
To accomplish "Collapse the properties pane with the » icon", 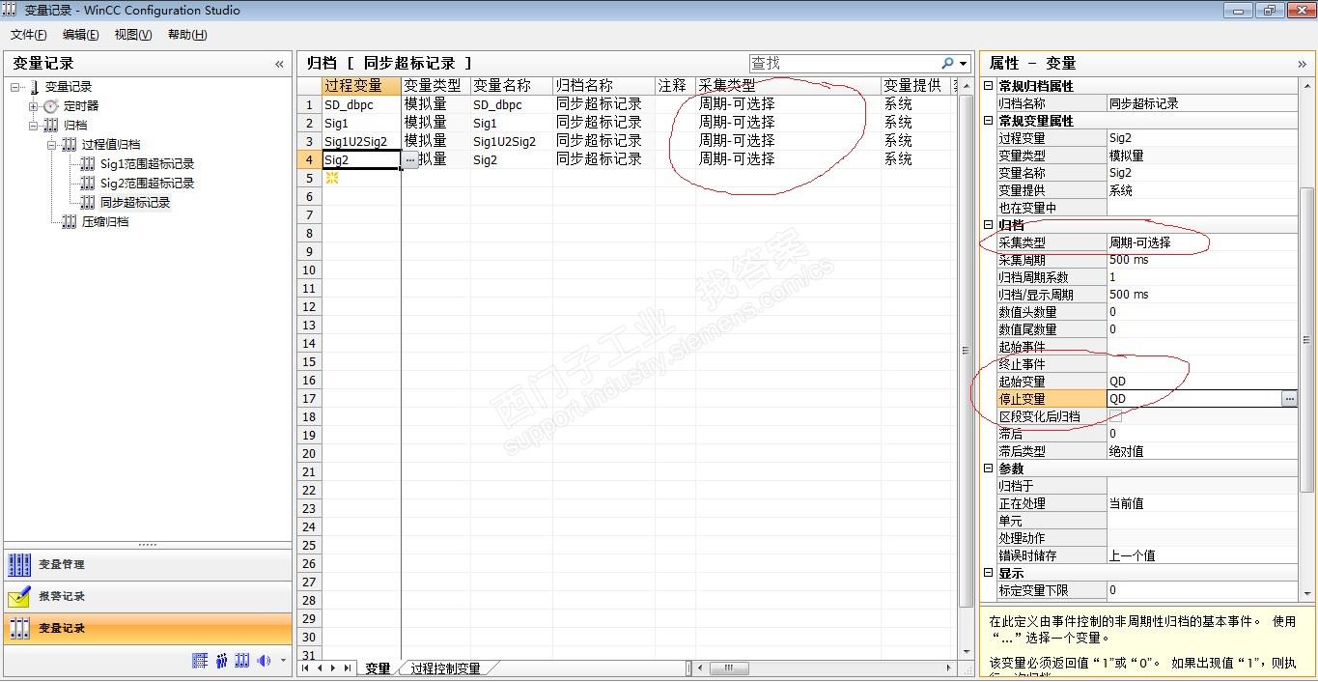I will [1302, 64].
